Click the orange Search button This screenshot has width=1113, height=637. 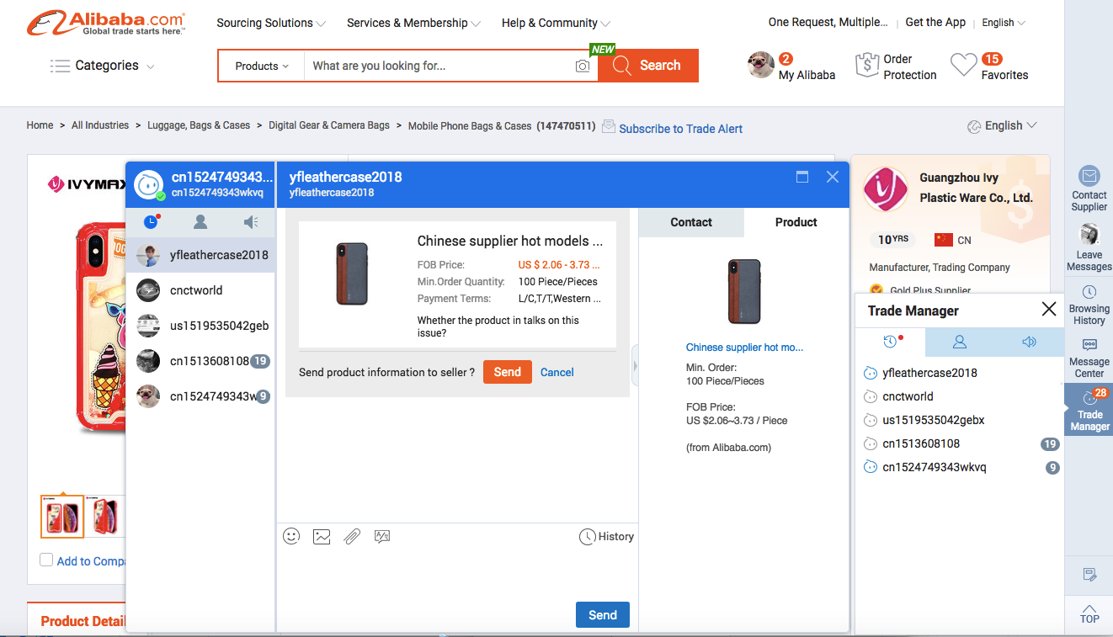pyautogui.click(x=648, y=66)
